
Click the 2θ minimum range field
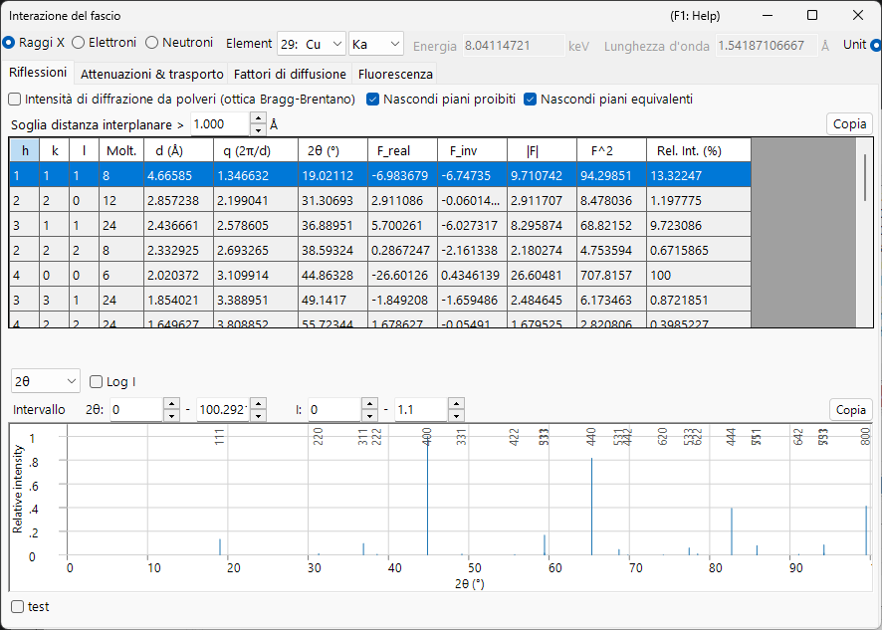click(136, 409)
